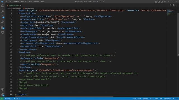Click the open changes icon in editor toolbar
This screenshot has width=179, height=100.
coord(171,5)
